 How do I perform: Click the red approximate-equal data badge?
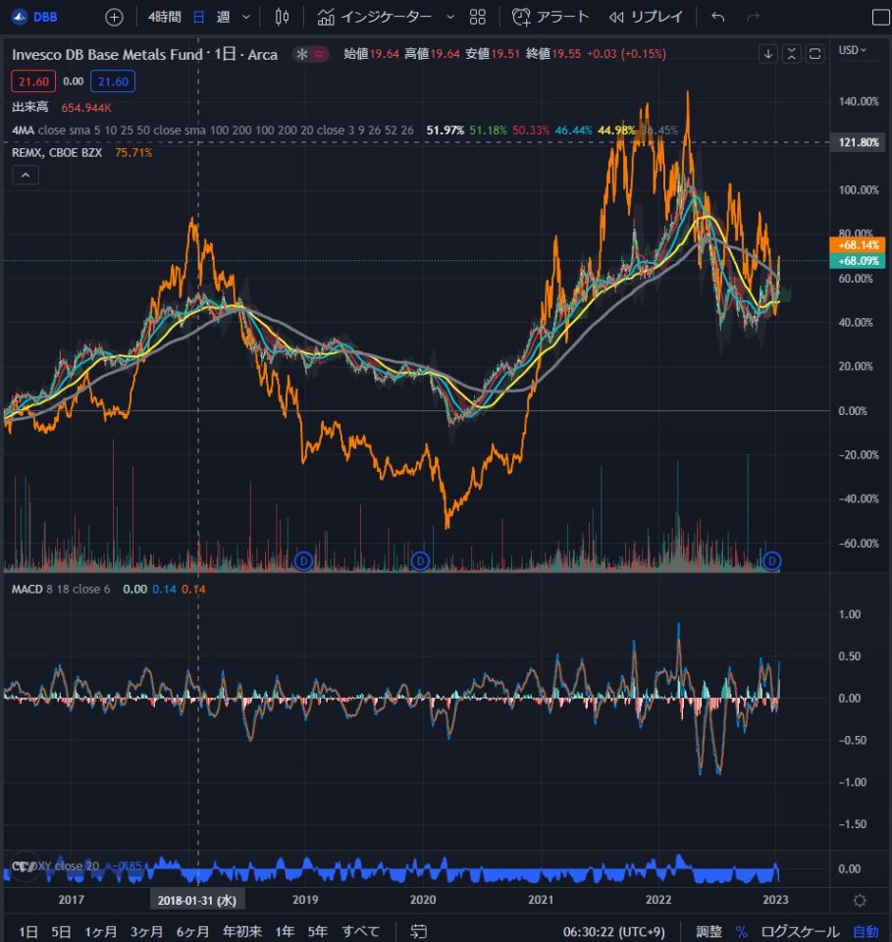pyautogui.click(x=320, y=54)
